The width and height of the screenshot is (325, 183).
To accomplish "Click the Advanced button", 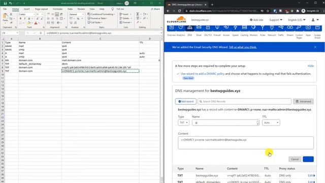I will tap(303, 102).
